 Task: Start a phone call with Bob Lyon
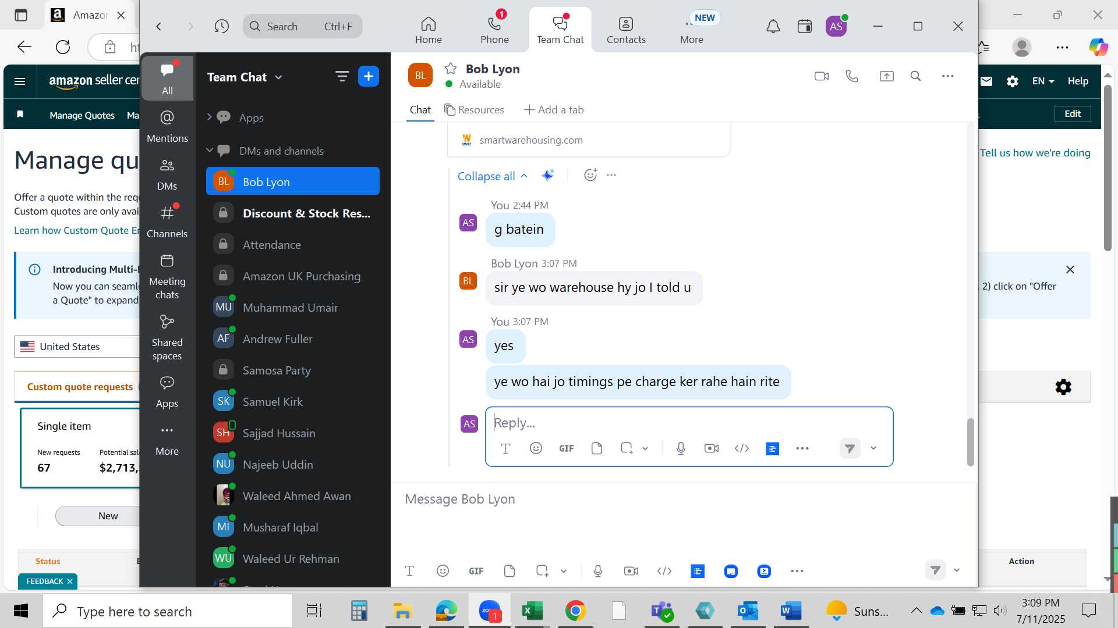point(852,76)
